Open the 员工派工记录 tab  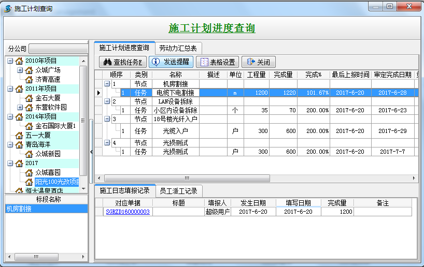pos(178,191)
